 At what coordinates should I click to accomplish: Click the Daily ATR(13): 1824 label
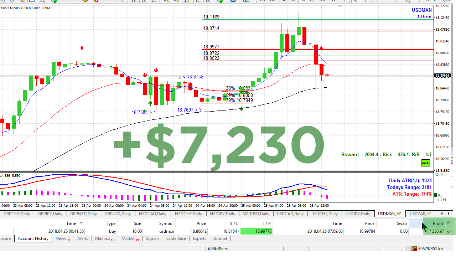pos(410,180)
